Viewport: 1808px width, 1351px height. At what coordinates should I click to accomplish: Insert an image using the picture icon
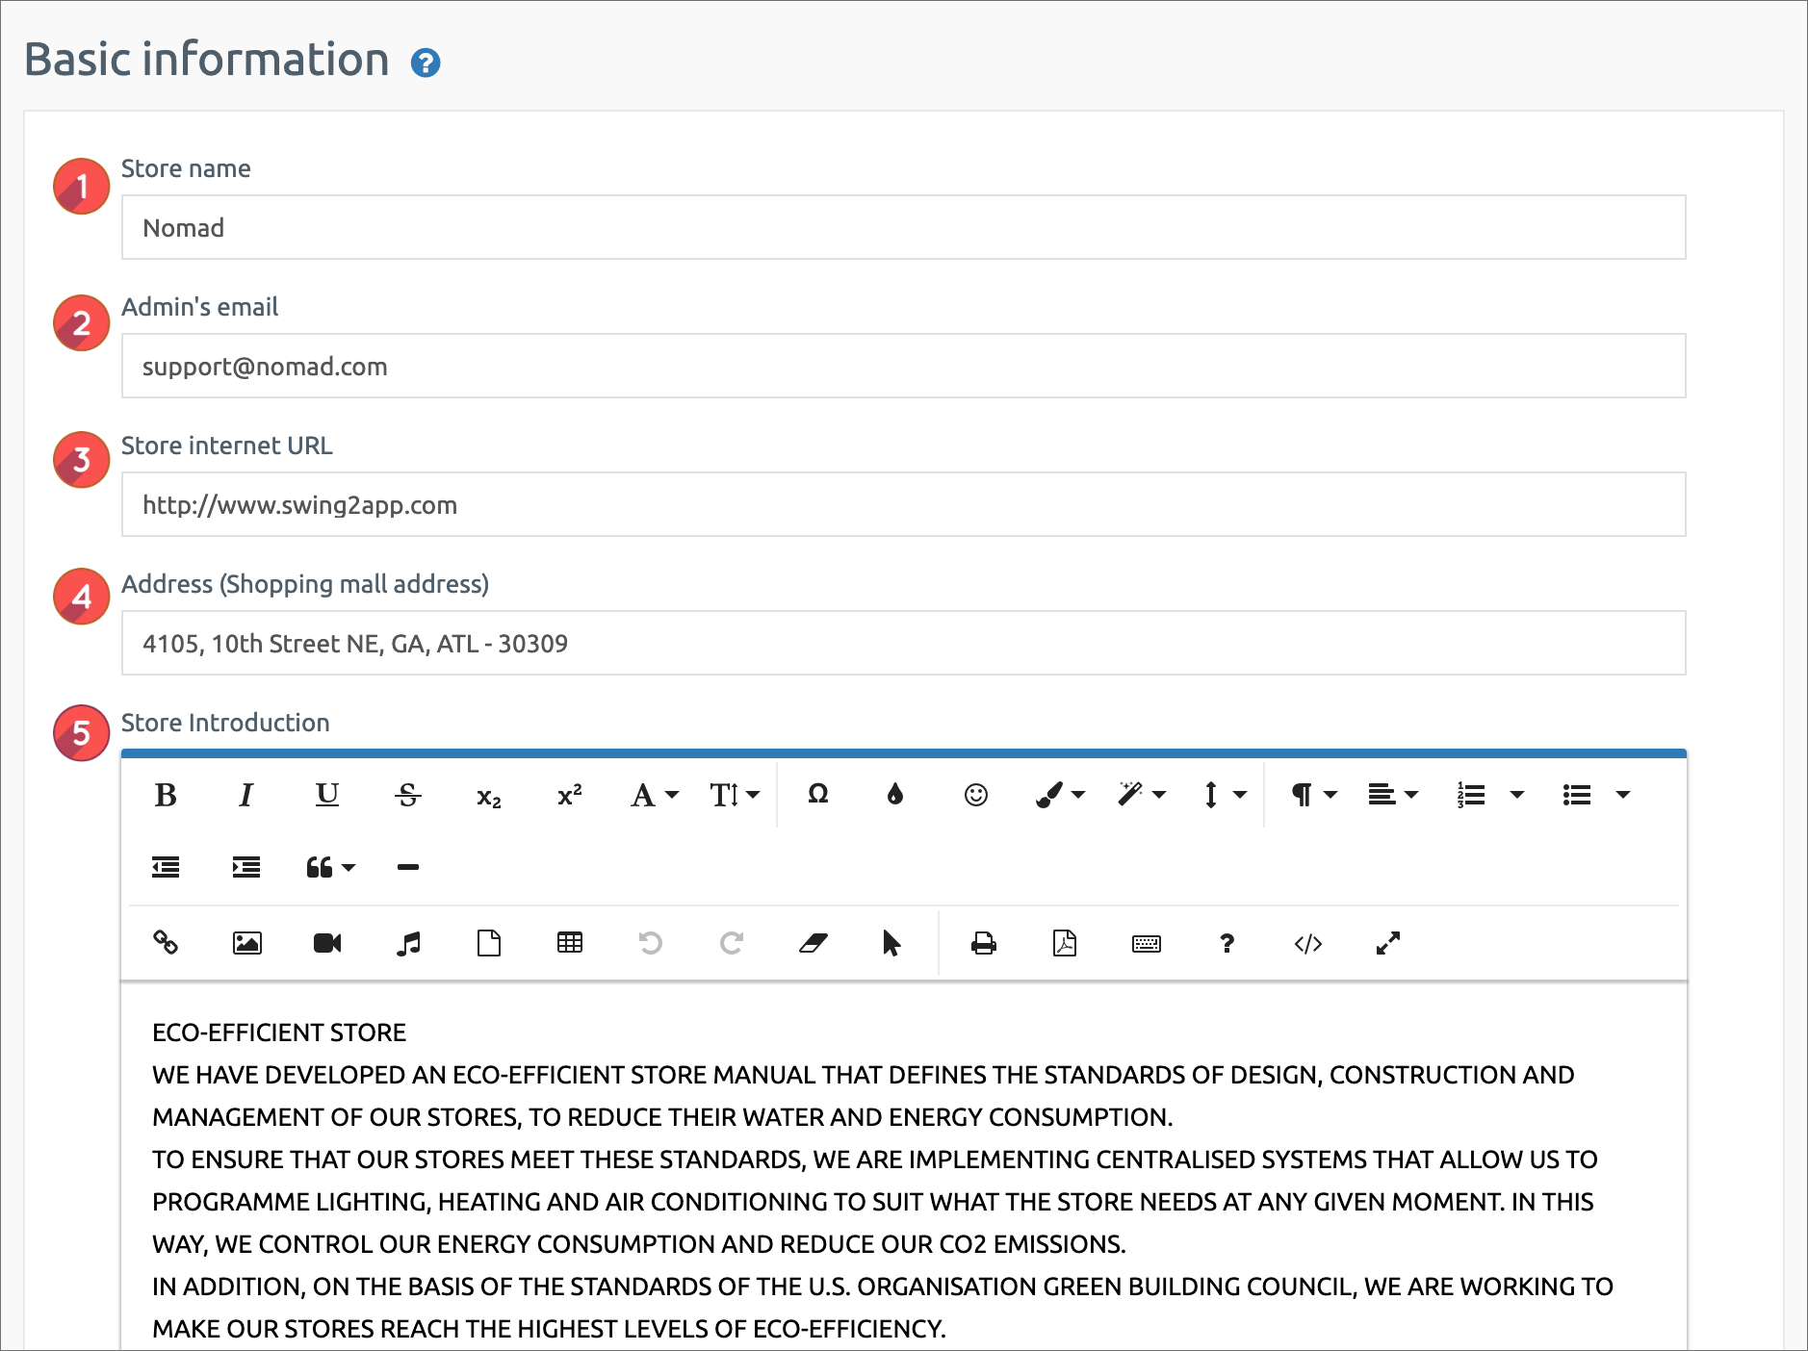point(247,943)
